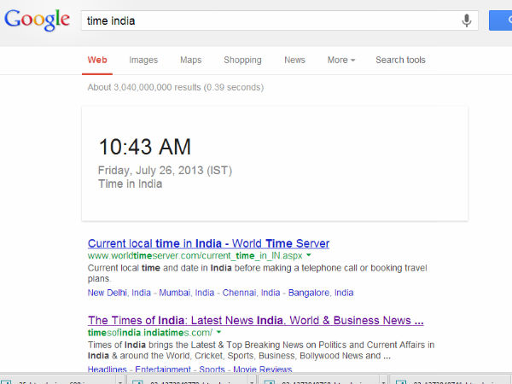Select the Web tab

coord(97,60)
